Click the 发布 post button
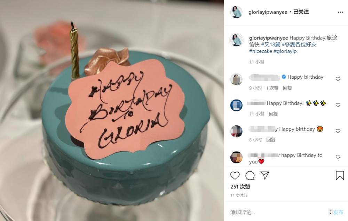The image size is (348, 221). [x=339, y=212]
